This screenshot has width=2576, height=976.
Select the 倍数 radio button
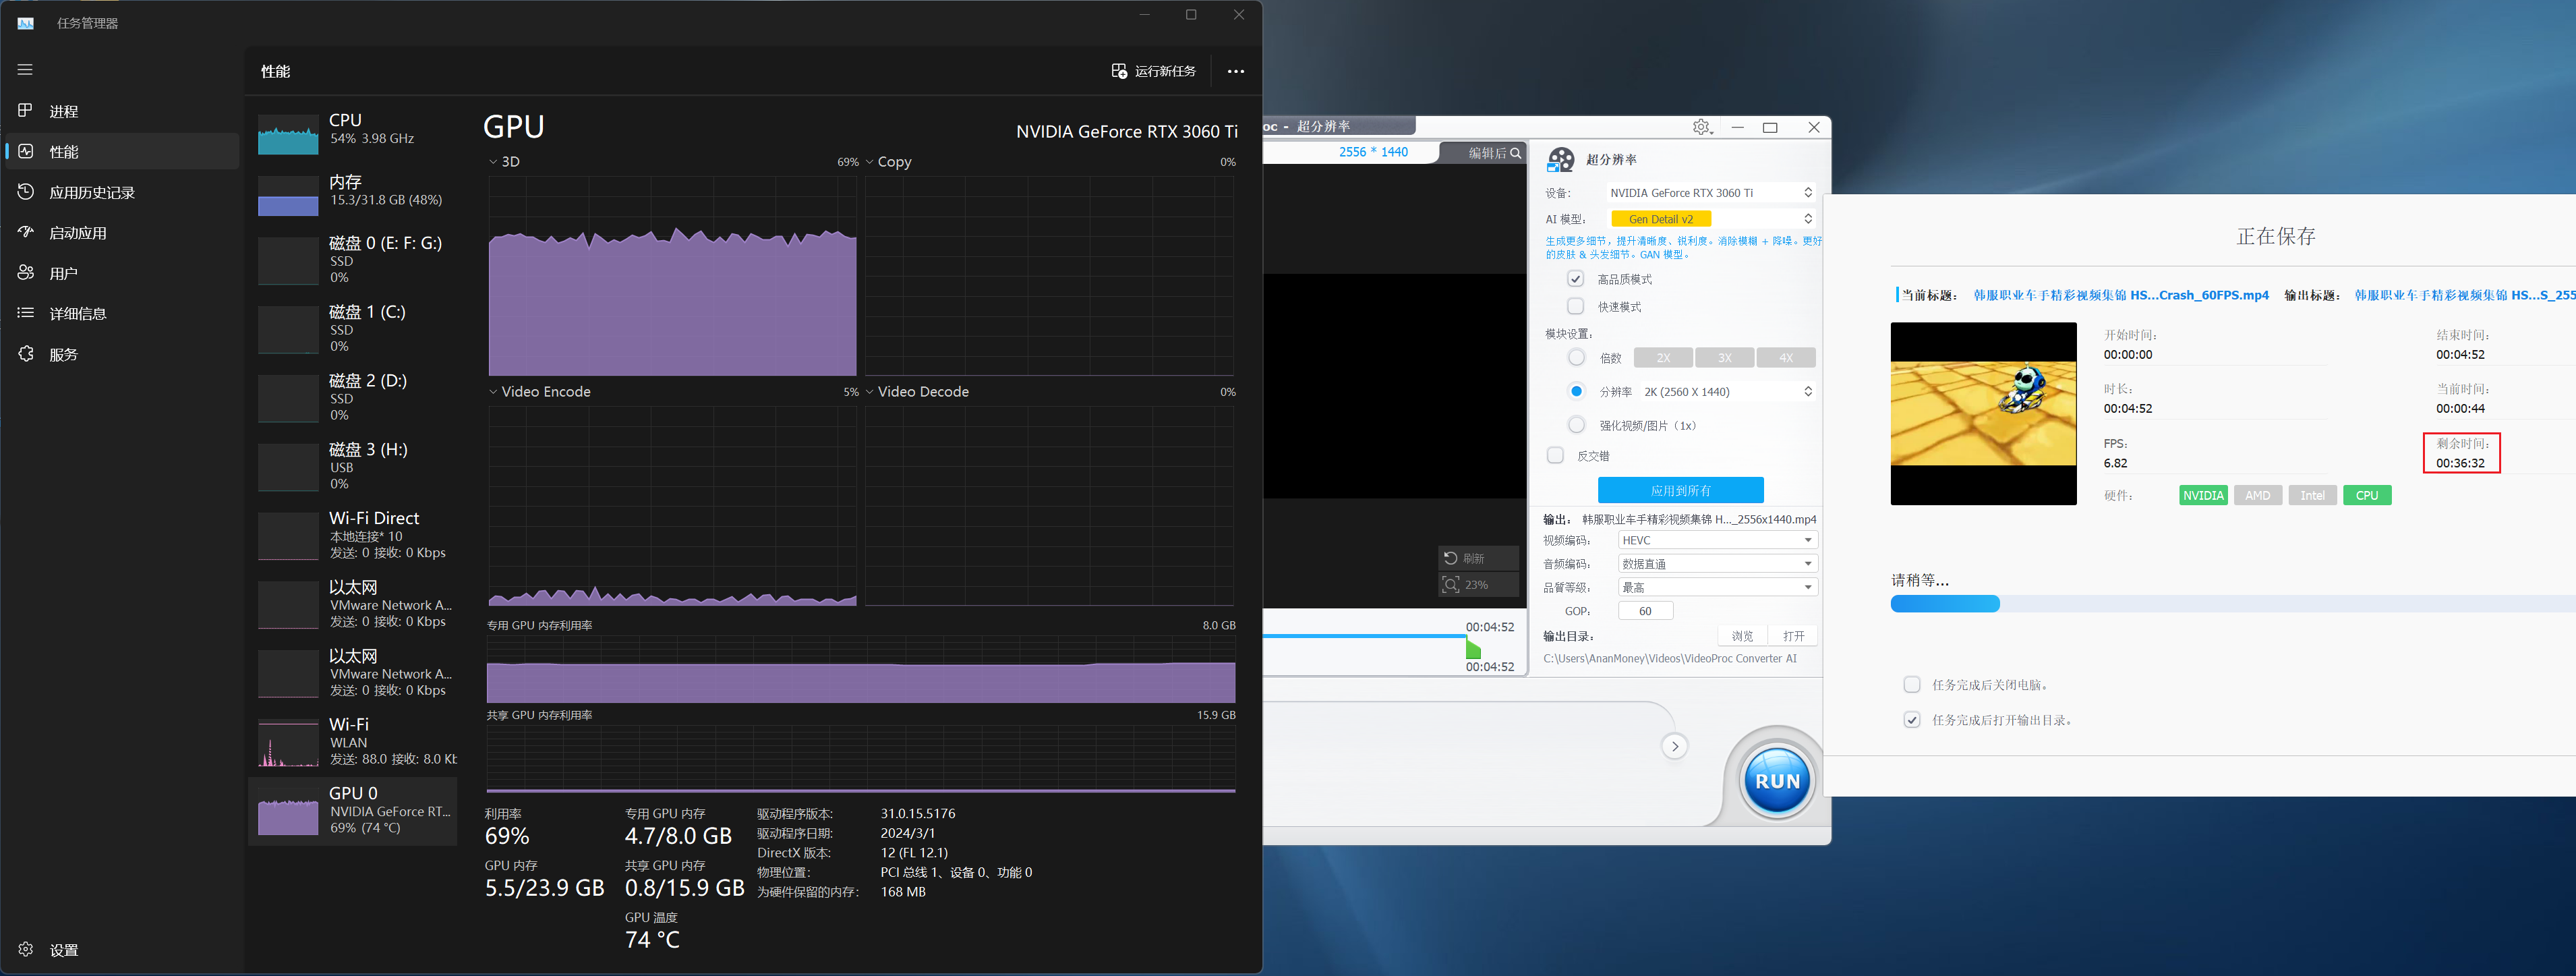1577,357
